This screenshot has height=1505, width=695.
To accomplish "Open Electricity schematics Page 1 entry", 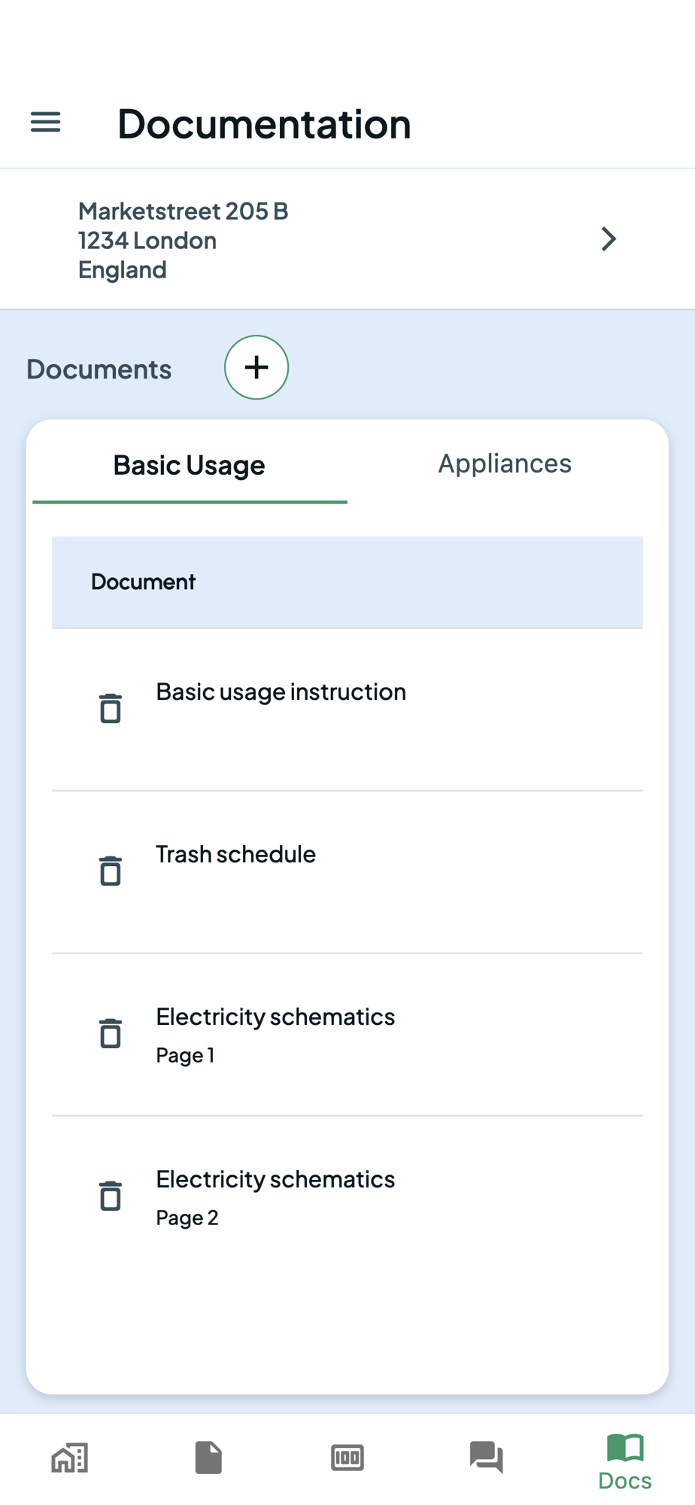I will pos(275,1017).
